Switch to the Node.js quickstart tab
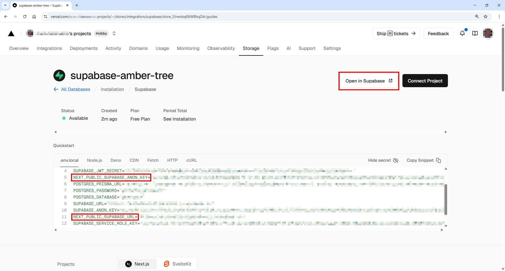The width and height of the screenshot is (505, 271). (94, 160)
